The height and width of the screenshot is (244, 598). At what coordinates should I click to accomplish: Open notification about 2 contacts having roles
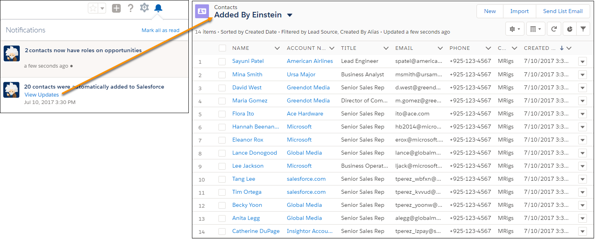[83, 50]
